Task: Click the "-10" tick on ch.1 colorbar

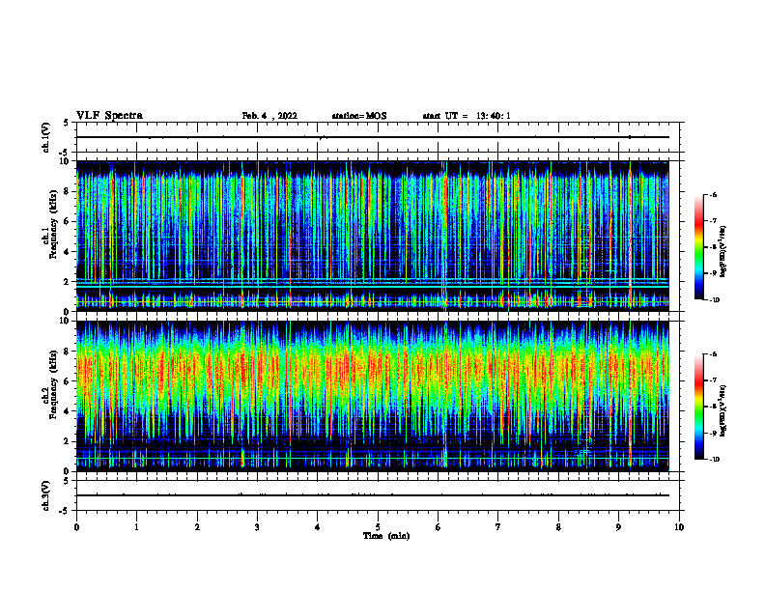Action: (714, 300)
